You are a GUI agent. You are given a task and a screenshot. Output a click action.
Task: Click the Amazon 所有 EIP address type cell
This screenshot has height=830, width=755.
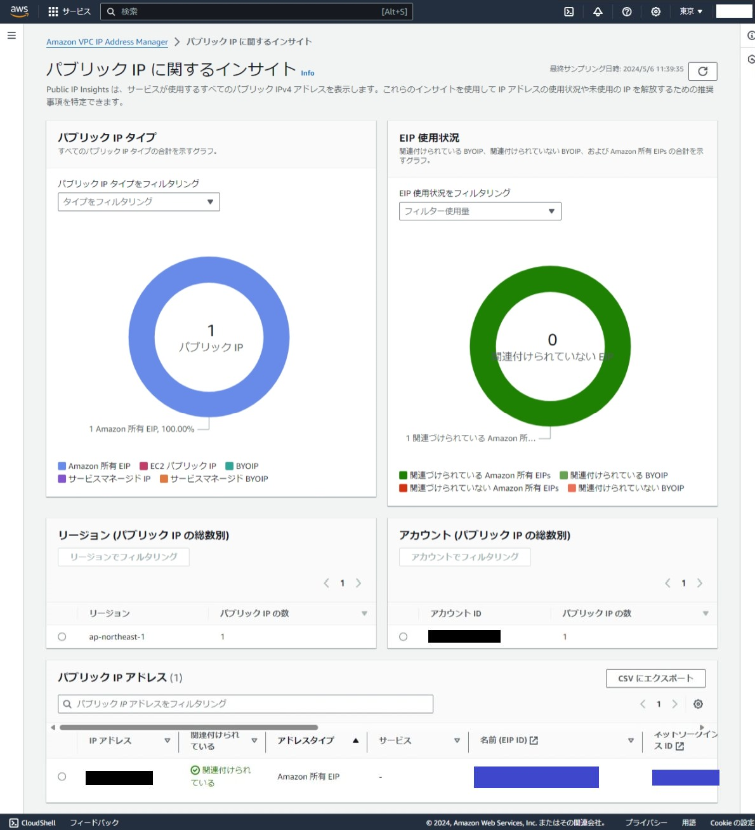tap(308, 777)
